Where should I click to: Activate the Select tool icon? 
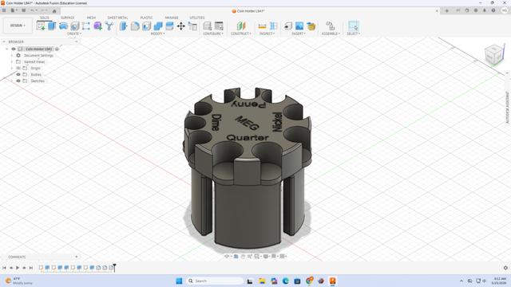(353, 26)
